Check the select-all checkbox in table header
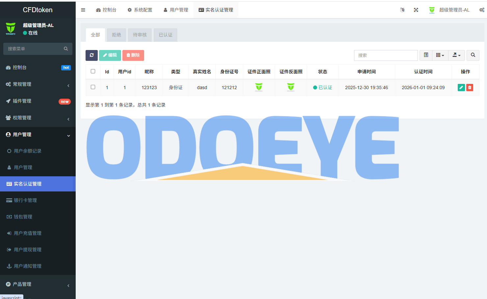 pyautogui.click(x=93, y=71)
